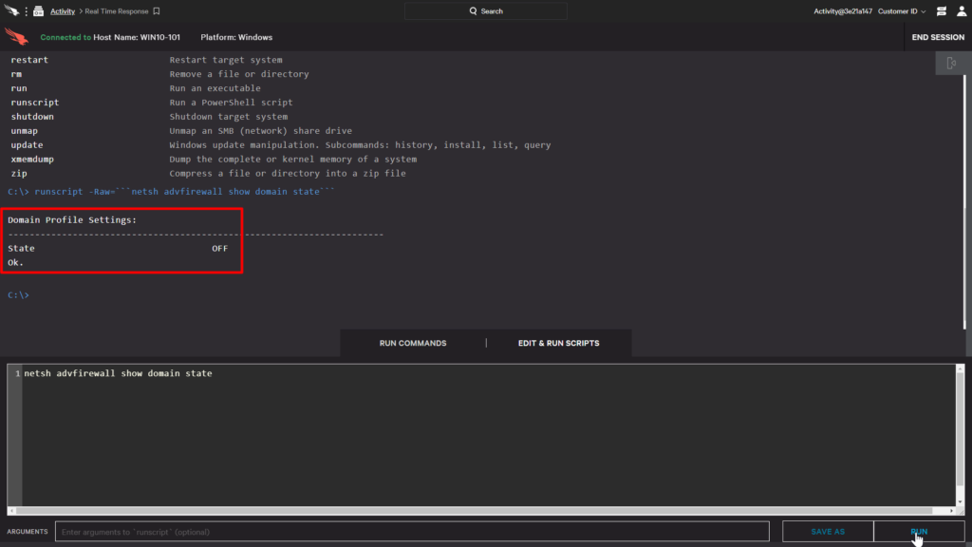The image size is (972, 547).
Task: Click into the script editor text
Action: 118,373
